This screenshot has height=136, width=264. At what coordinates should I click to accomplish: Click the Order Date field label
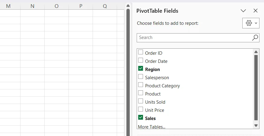156,61
